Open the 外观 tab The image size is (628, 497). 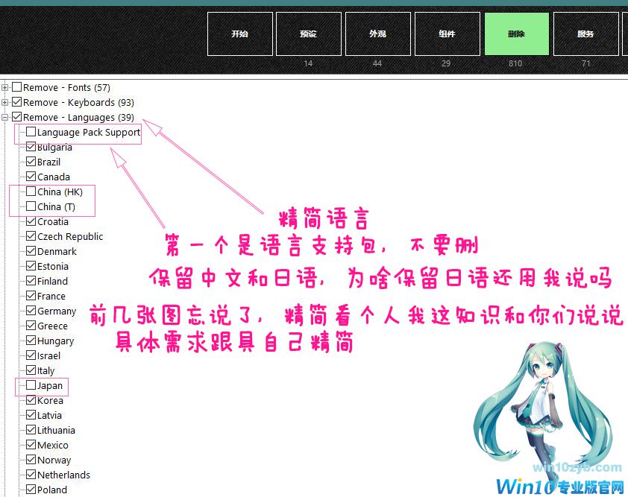click(x=377, y=34)
